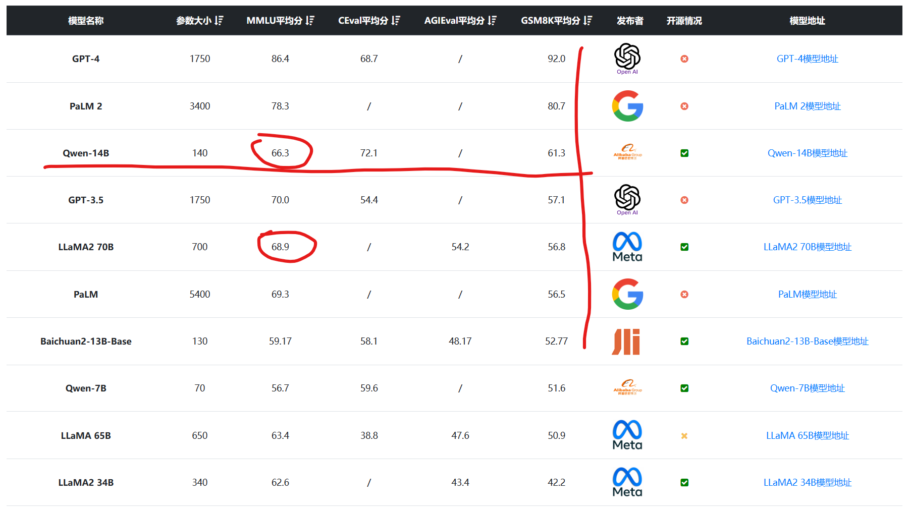Click the Baichuan logo in Baichuan2-13B-Base row
Viewport: 910px width, 510px height.
(626, 342)
